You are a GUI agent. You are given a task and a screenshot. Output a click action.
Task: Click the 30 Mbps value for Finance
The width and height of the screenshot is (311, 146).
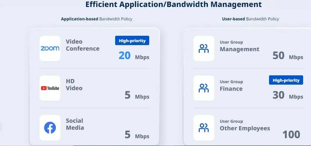pyautogui.click(x=288, y=95)
